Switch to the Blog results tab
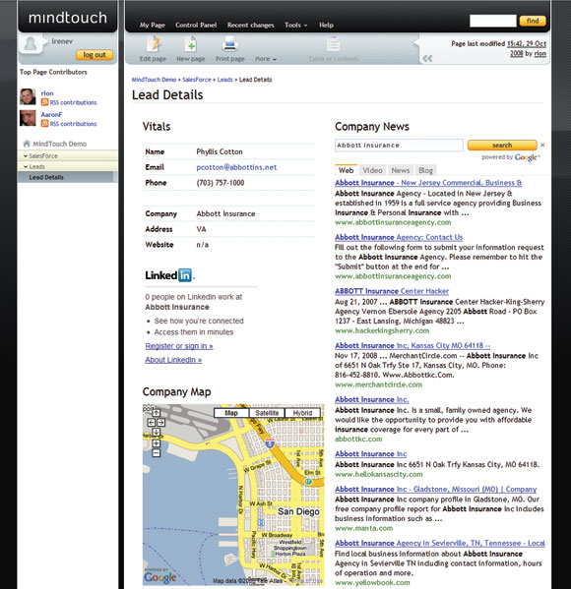This screenshot has height=589, width=571. click(426, 170)
